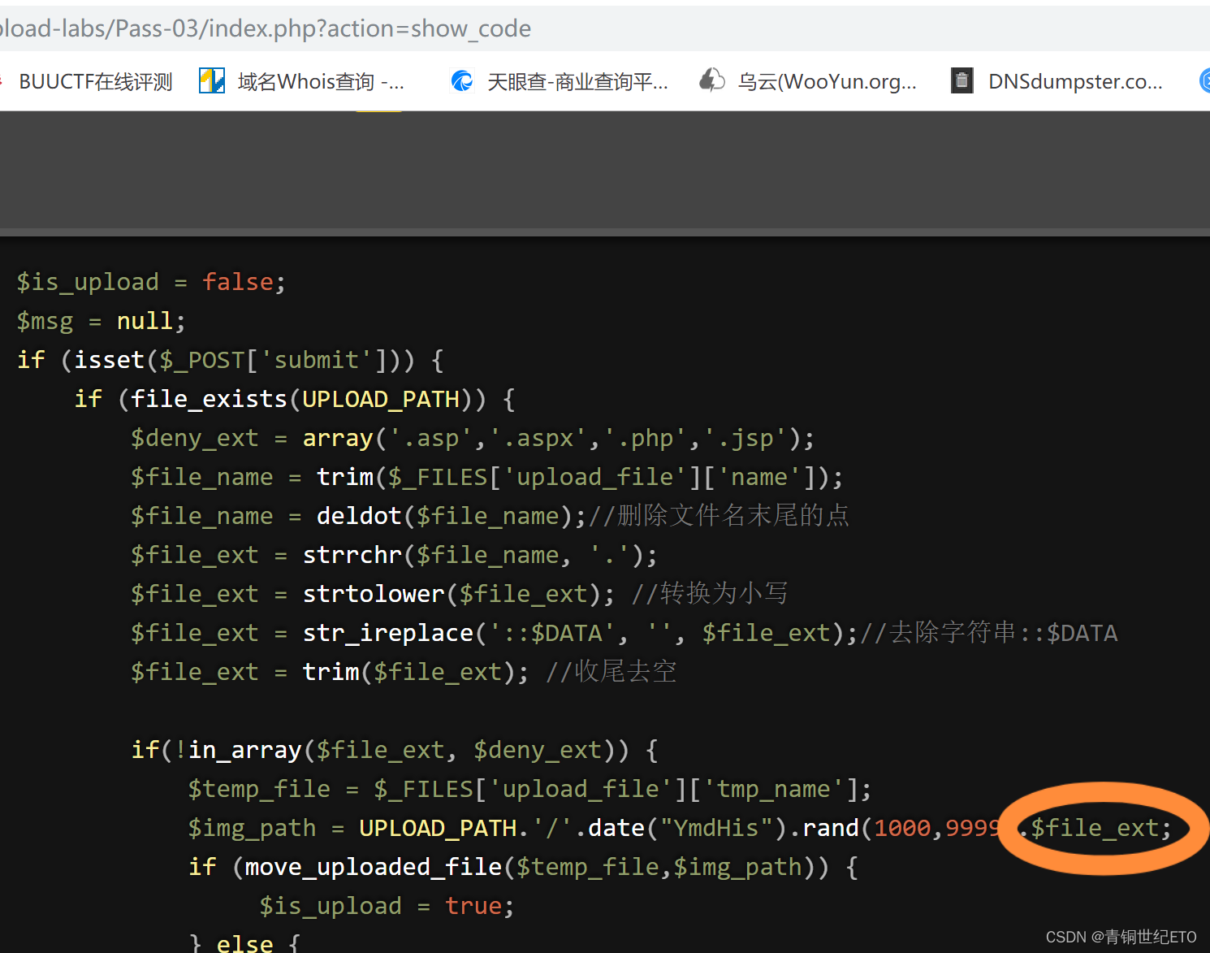1210x953 pixels.
Task: Click the if(!in_array($file_ext, $deny_ext)) line
Action: 395,750
